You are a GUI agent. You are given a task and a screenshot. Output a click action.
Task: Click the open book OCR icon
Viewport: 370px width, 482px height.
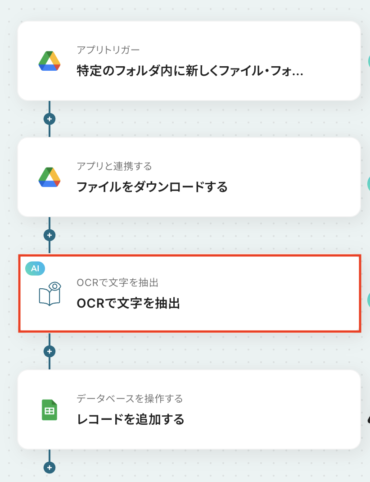(50, 294)
